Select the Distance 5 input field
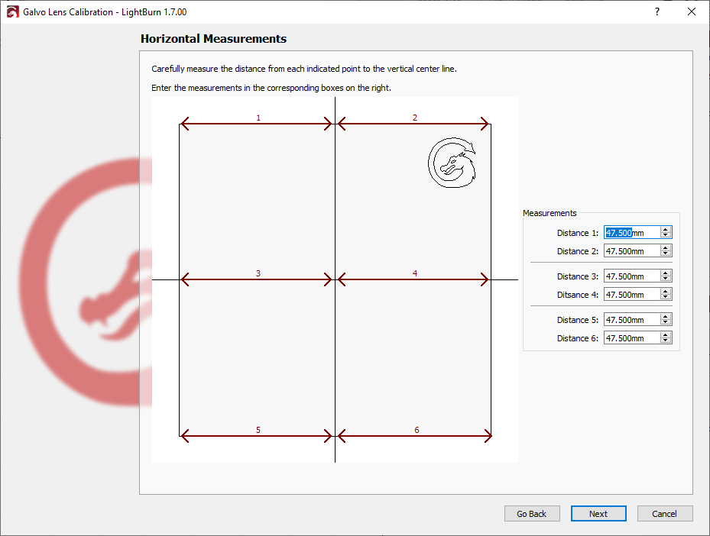The height and width of the screenshot is (536, 710). (631, 320)
